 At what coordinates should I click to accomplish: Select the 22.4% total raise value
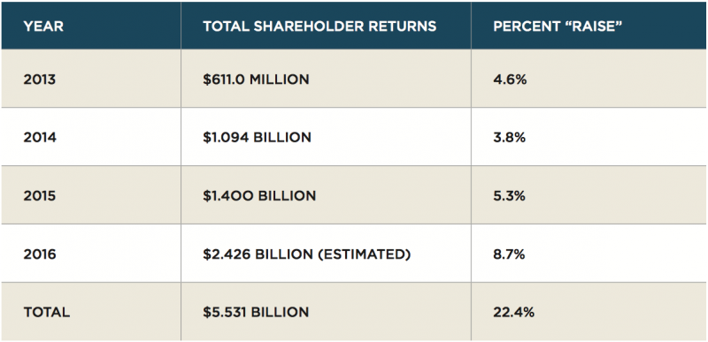(x=514, y=312)
